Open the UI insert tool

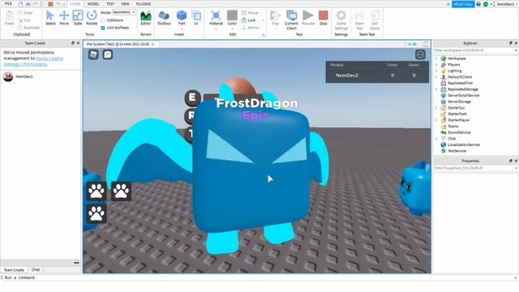coord(196,18)
